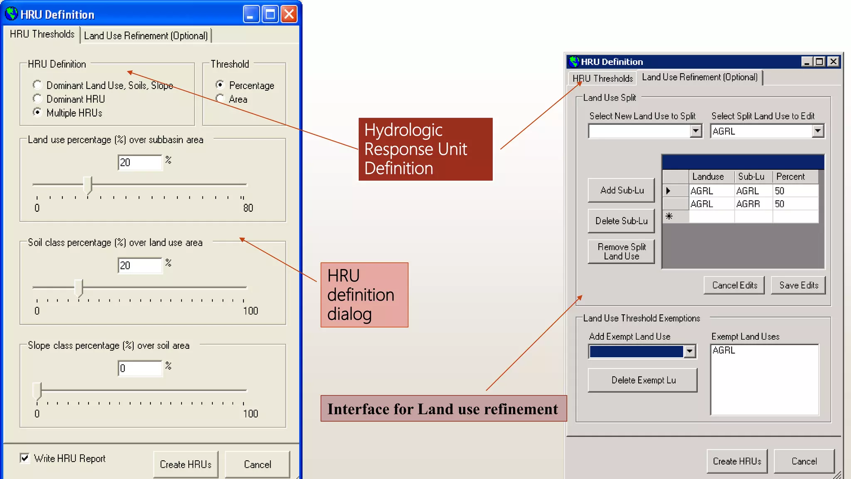
Task: Switch to Land Use Refinement tab in left dialog
Action: pos(146,36)
